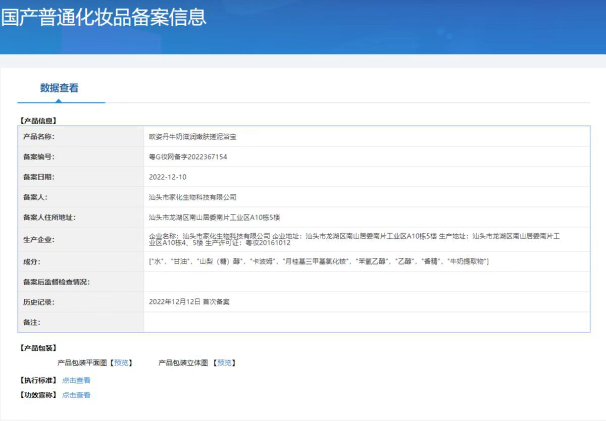The height and width of the screenshot is (421, 606).
Task: Click the 产品名称 row label
Action: coord(38,137)
